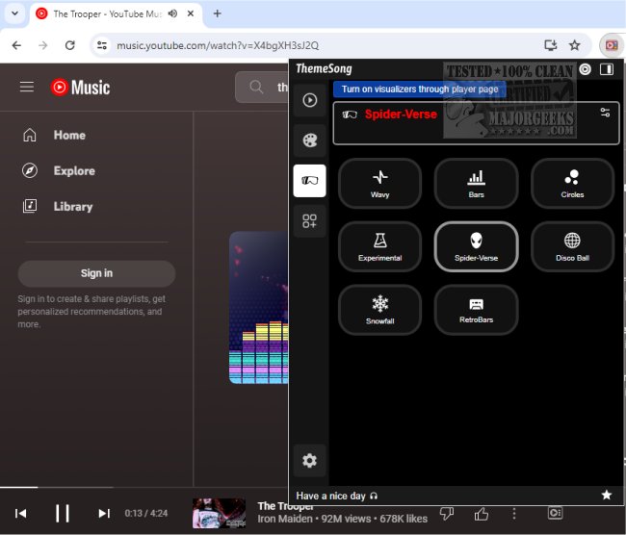The width and height of the screenshot is (626, 535).
Task: Open Spider-Verse visualizer options sliders icon
Action: coord(605,113)
